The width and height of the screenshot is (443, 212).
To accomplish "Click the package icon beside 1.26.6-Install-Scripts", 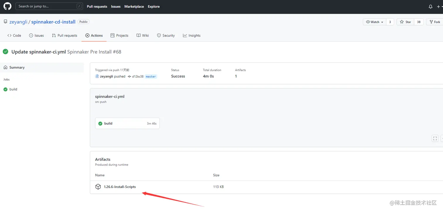I will click(98, 187).
